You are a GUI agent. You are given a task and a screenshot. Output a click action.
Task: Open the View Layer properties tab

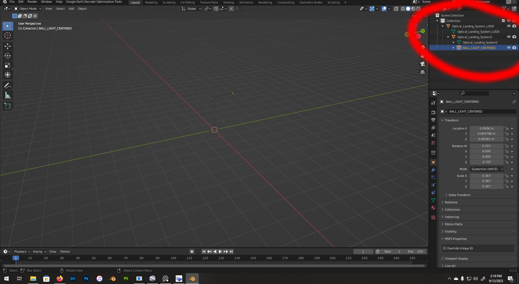point(433,128)
